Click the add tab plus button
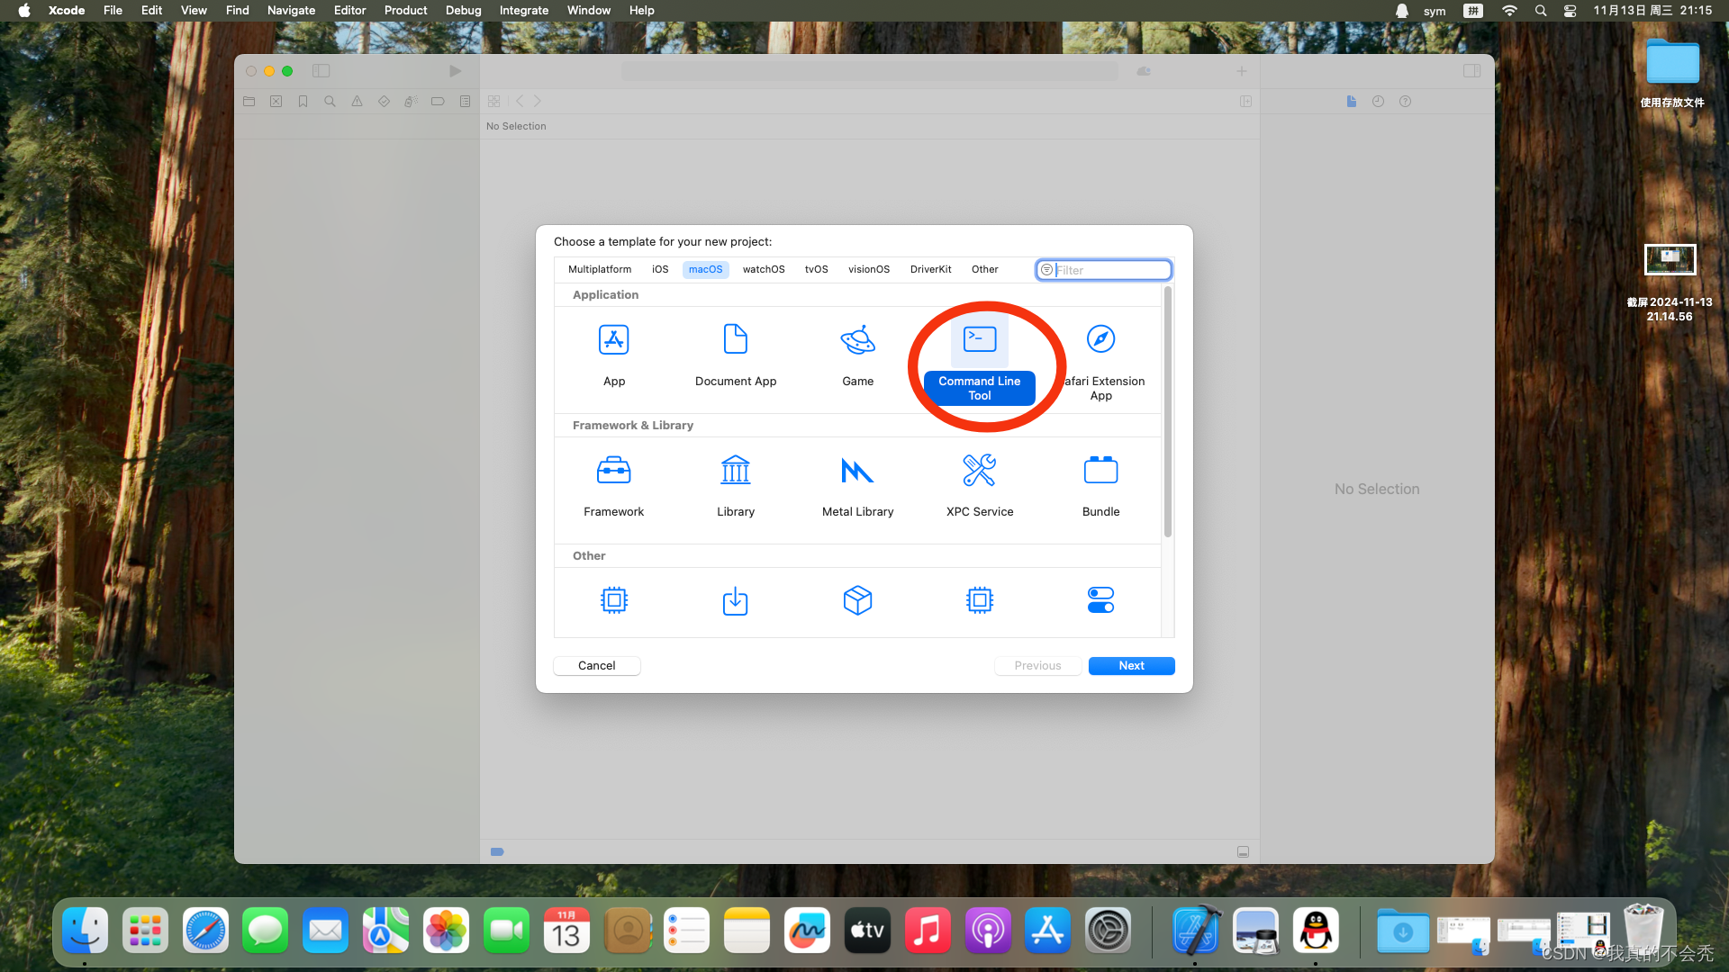The height and width of the screenshot is (972, 1729). pyautogui.click(x=1242, y=71)
